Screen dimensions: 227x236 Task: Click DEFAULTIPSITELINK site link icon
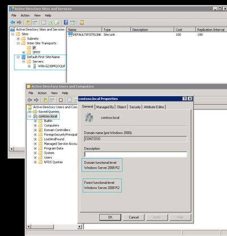(70, 35)
